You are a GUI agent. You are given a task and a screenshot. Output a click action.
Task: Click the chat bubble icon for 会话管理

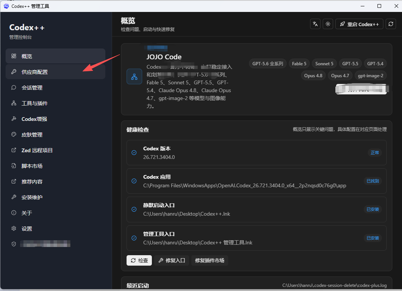(x=14, y=87)
